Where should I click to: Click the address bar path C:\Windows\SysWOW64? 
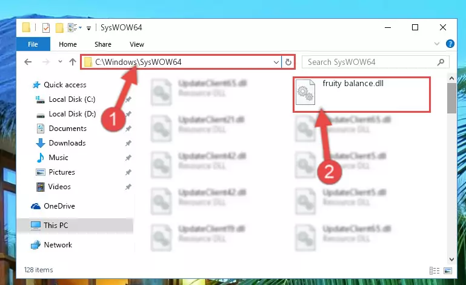click(138, 62)
